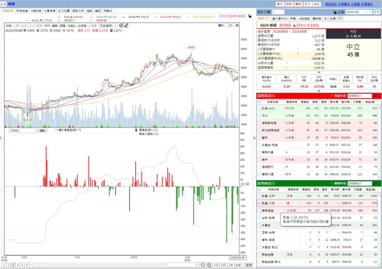Open the 主力地圖 tab
382x269 pixels.
pos(64,11)
